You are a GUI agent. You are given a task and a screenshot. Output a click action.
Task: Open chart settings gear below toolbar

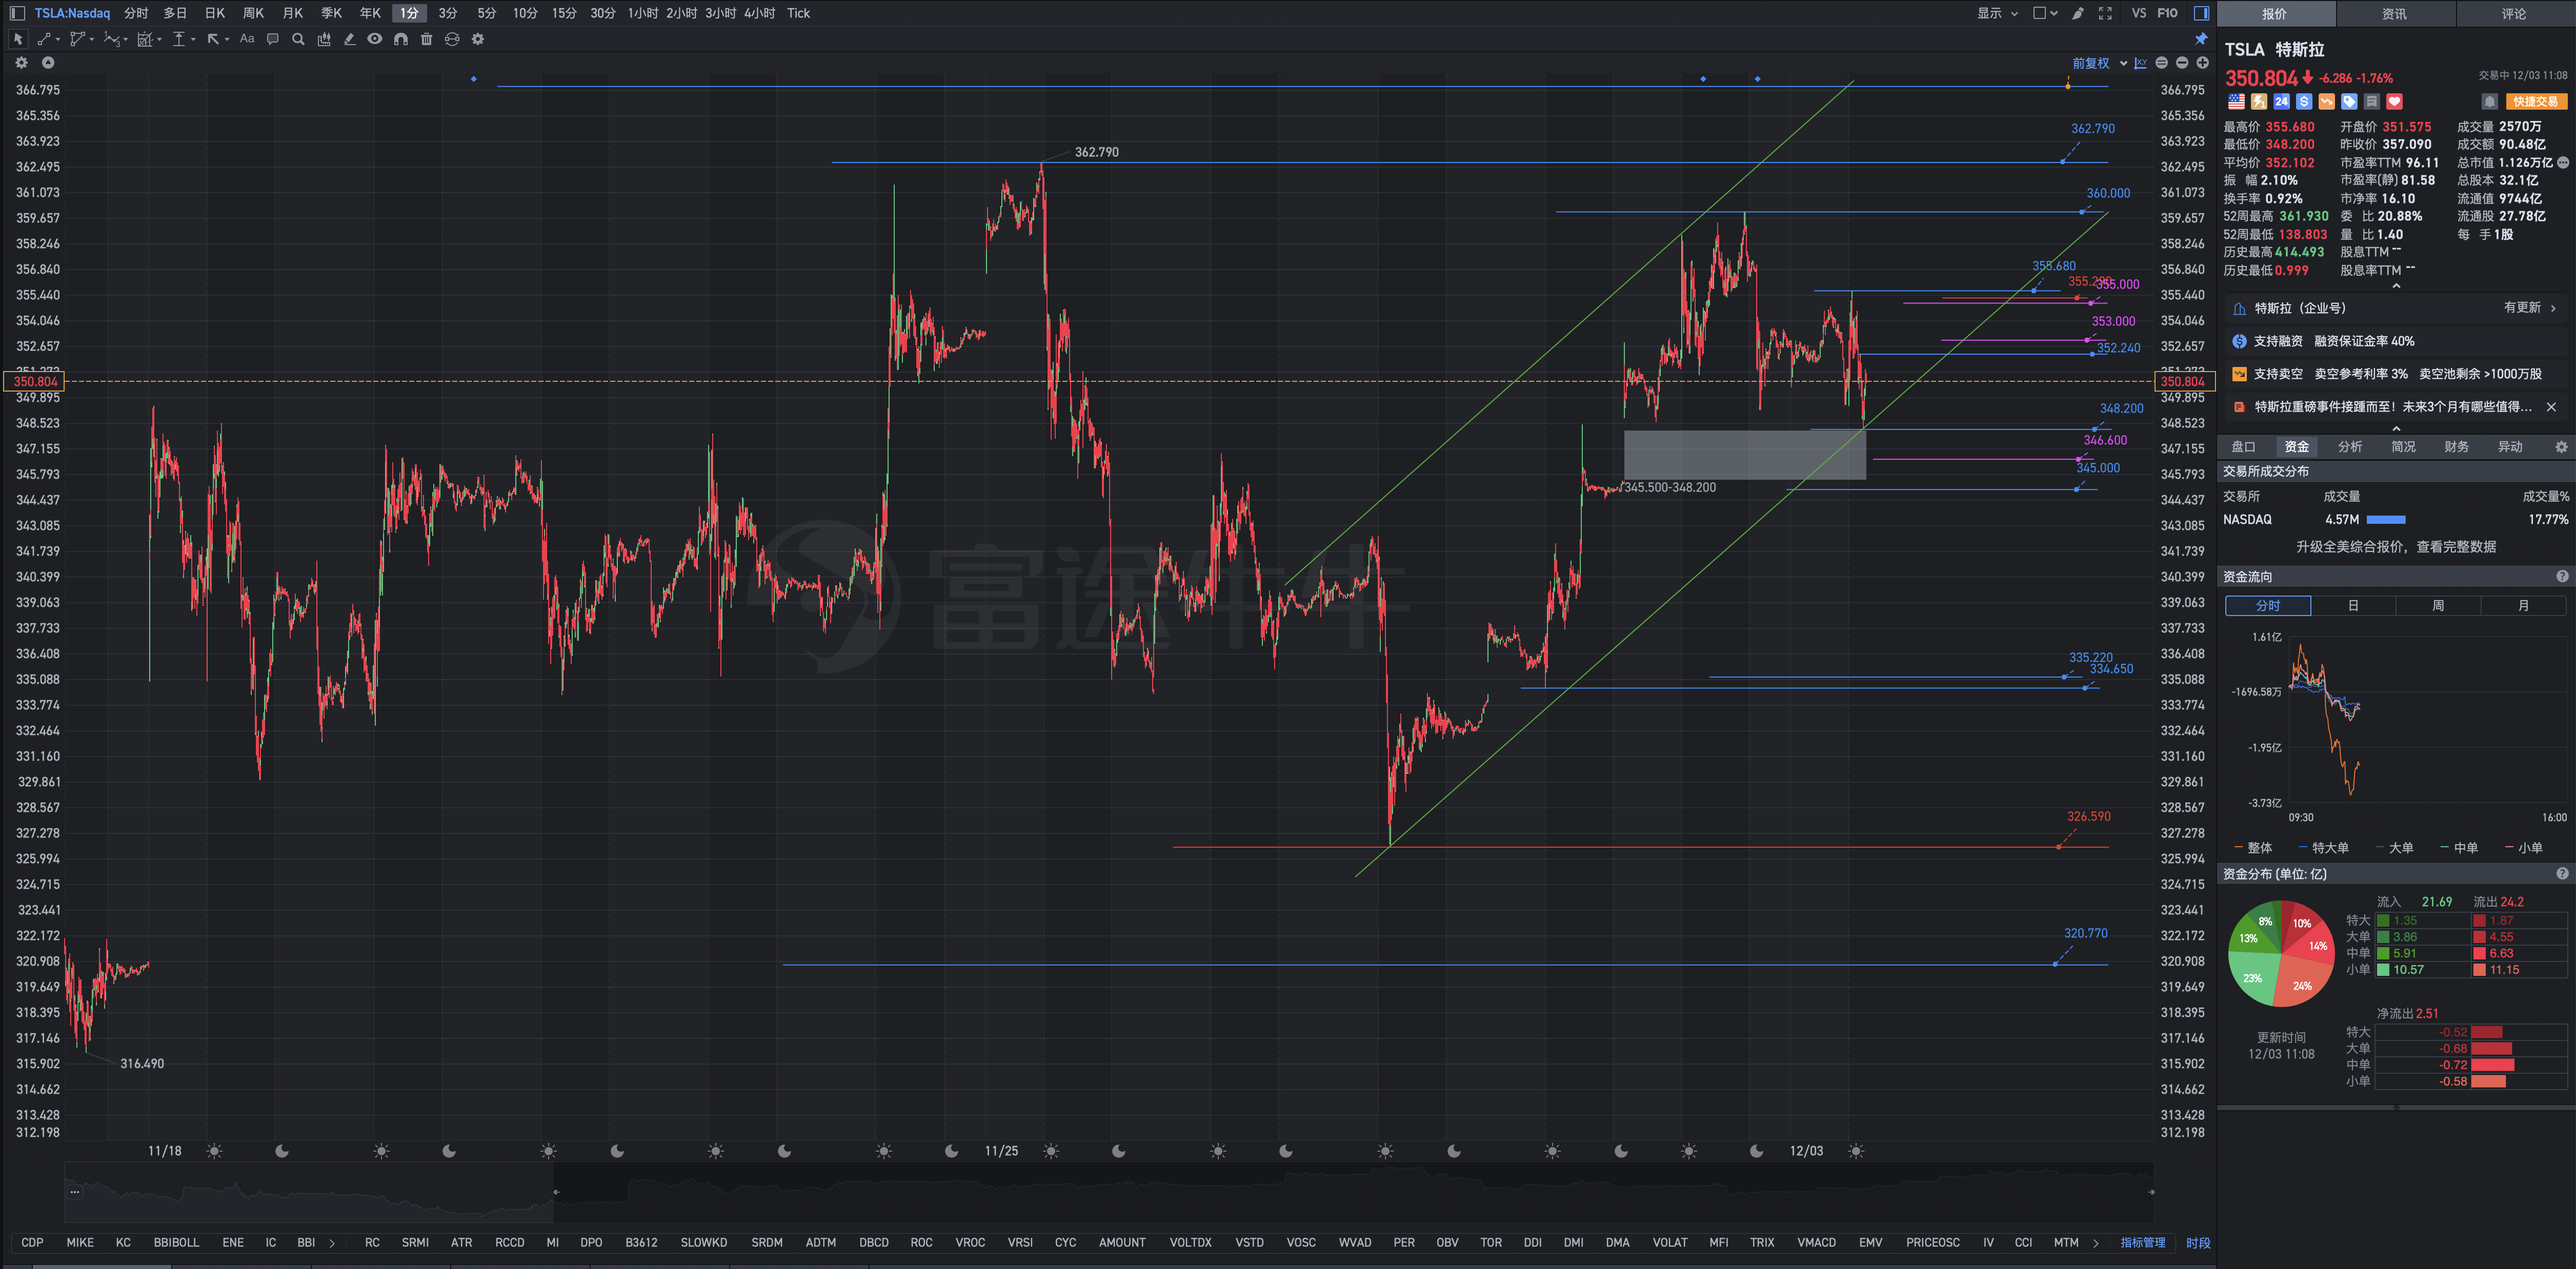[x=21, y=63]
